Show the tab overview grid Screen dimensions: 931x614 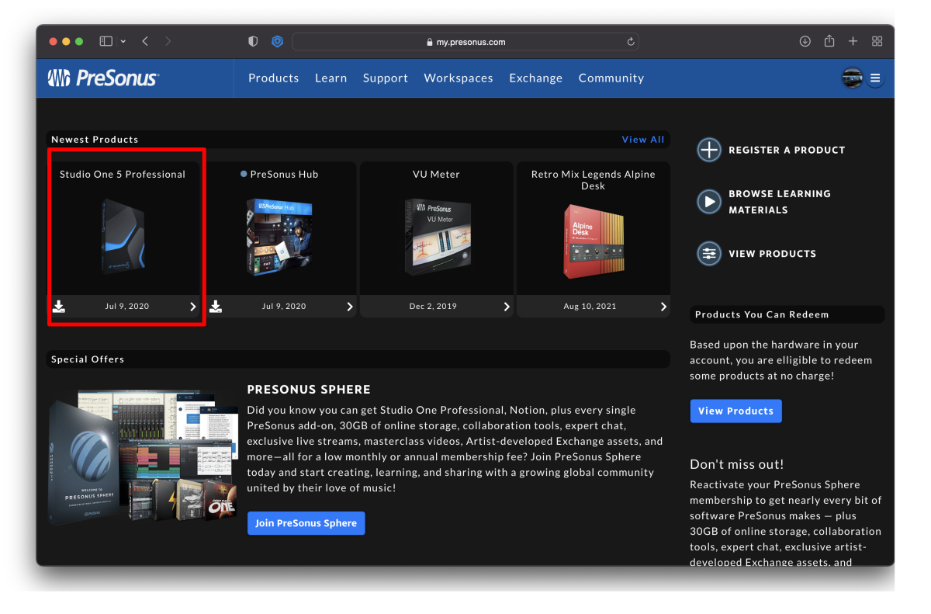(877, 41)
